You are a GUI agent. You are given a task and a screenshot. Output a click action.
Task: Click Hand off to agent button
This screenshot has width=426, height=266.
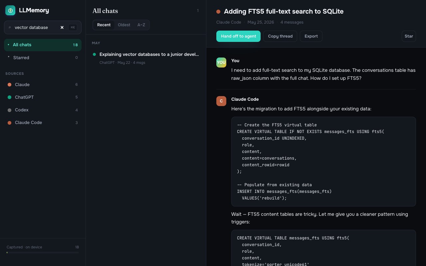[x=239, y=36]
